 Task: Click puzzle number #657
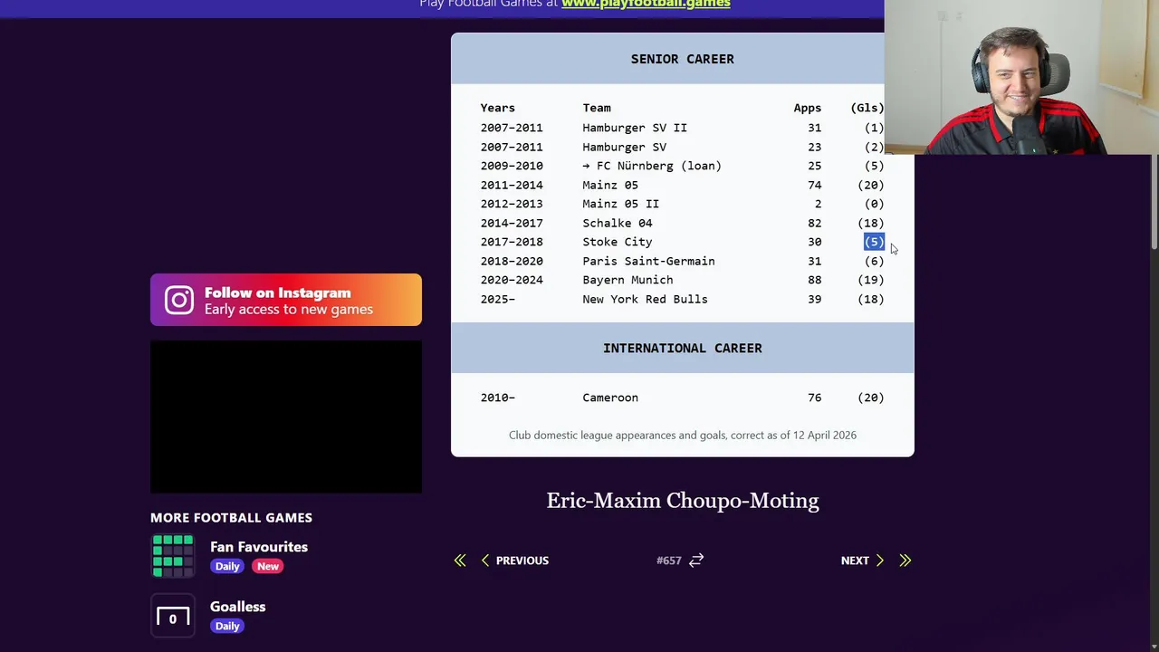[668, 561]
